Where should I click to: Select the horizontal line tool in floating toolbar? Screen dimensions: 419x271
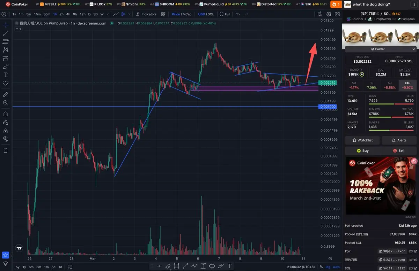(x=159, y=266)
